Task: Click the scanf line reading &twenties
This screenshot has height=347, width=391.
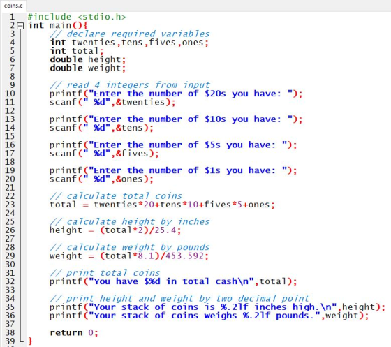Action: click(x=112, y=102)
